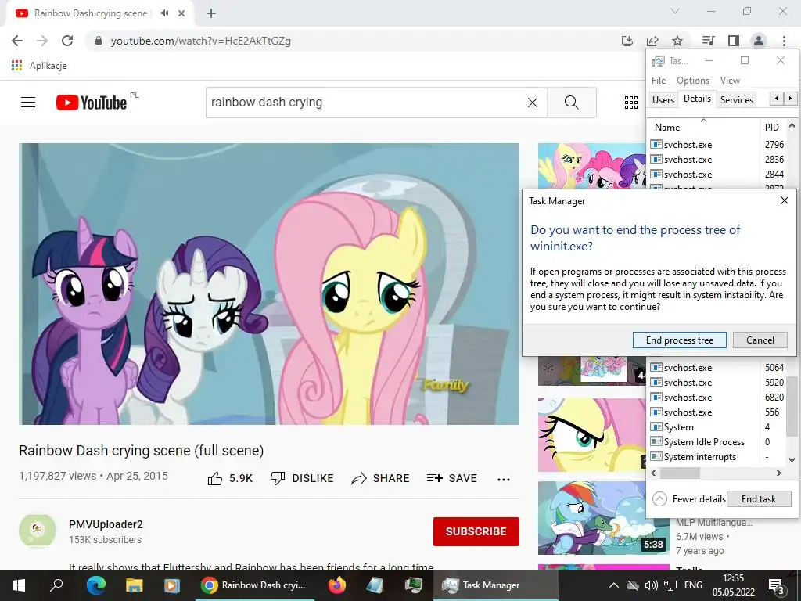
Task: Click Task Manager horizontal scrollbar thumb
Action: [x=680, y=473]
